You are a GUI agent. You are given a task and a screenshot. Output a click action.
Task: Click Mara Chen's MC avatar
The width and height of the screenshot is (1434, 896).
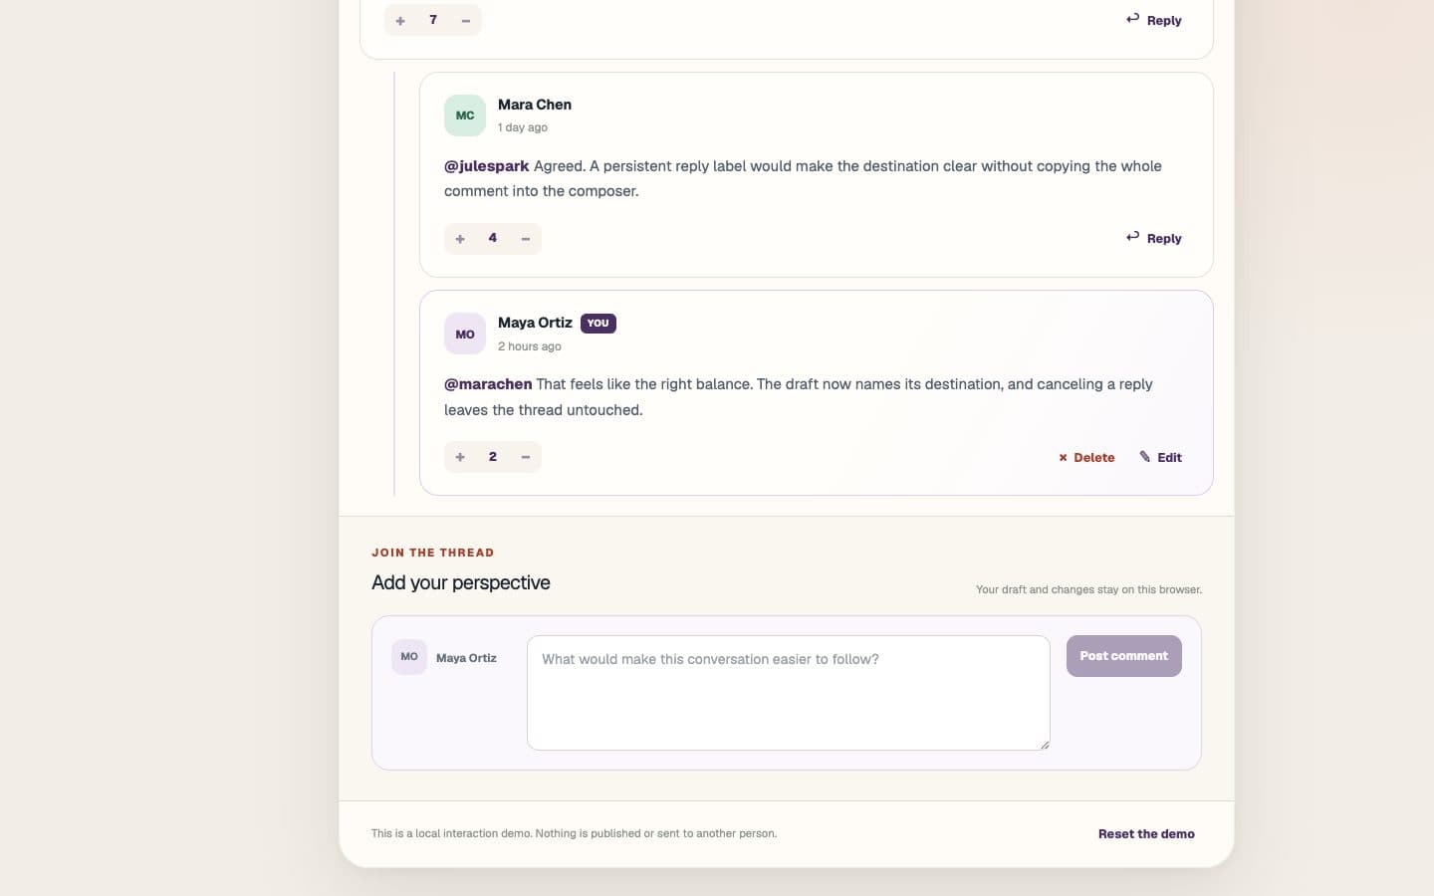point(465,115)
